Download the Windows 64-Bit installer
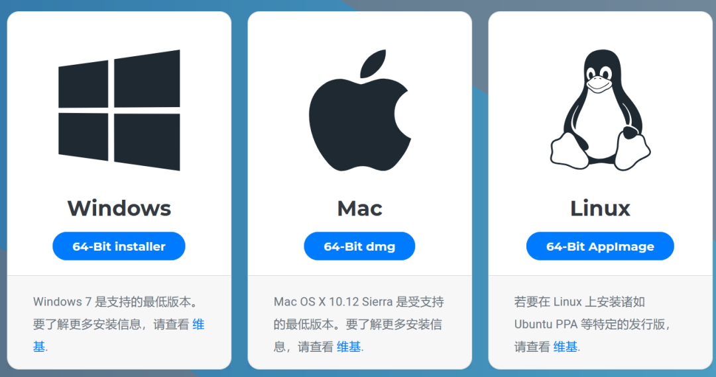The image size is (716, 377). click(119, 246)
